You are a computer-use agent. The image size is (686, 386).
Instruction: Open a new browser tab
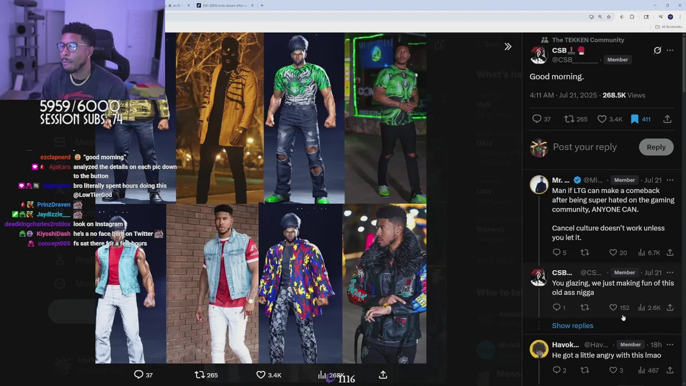pyautogui.click(x=262, y=5)
